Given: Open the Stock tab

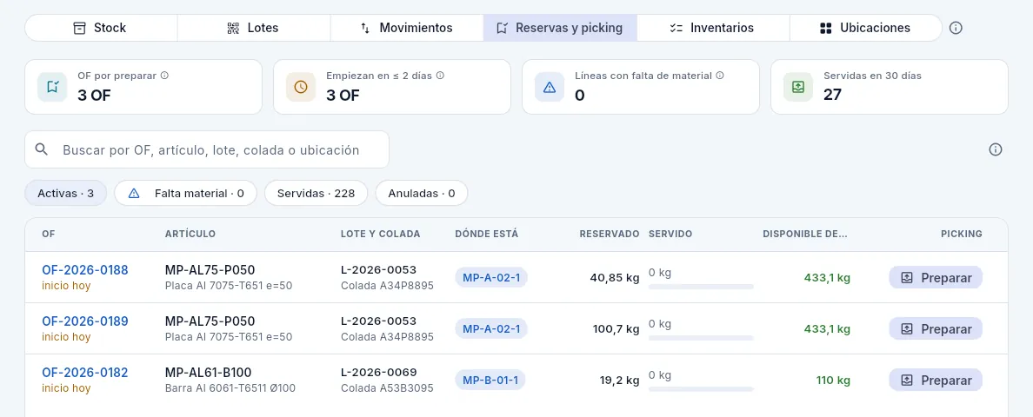Looking at the screenshot, I should (x=101, y=28).
